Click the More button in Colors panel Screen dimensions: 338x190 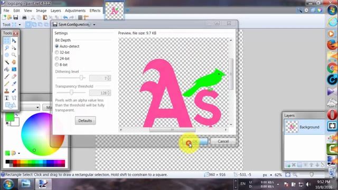(x=48, y=107)
